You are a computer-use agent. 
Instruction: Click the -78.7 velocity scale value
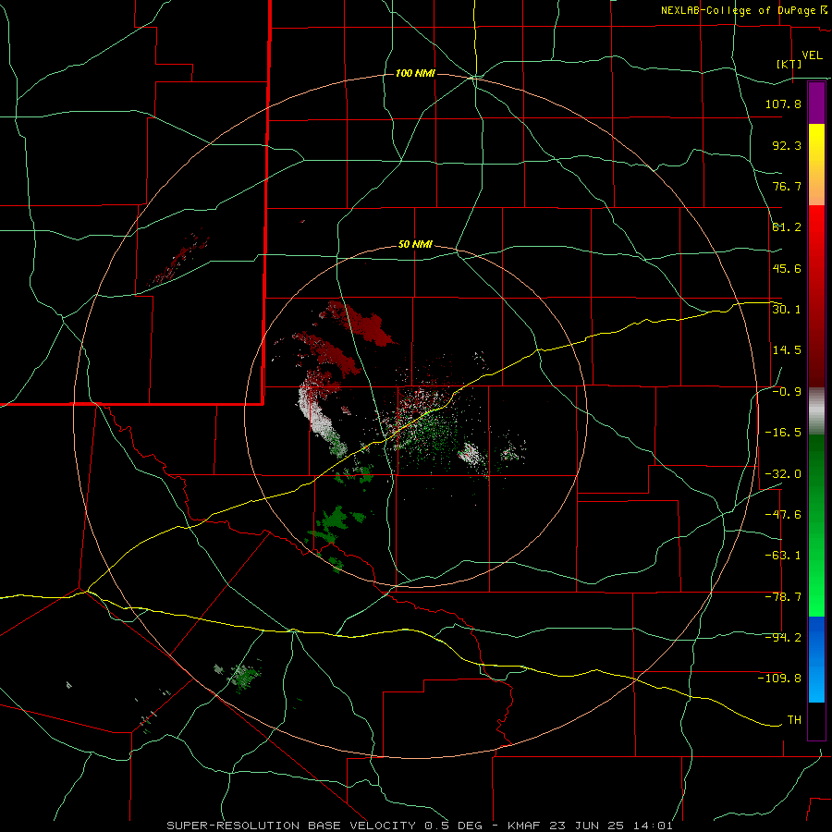783,597
